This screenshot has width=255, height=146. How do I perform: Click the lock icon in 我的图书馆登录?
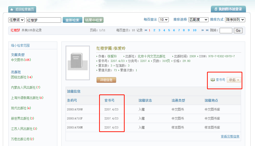[x=216, y=9]
